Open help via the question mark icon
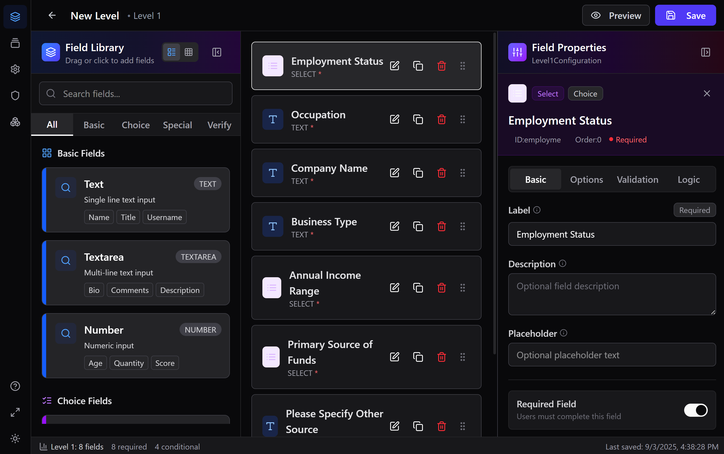The image size is (724, 454). 15,386
